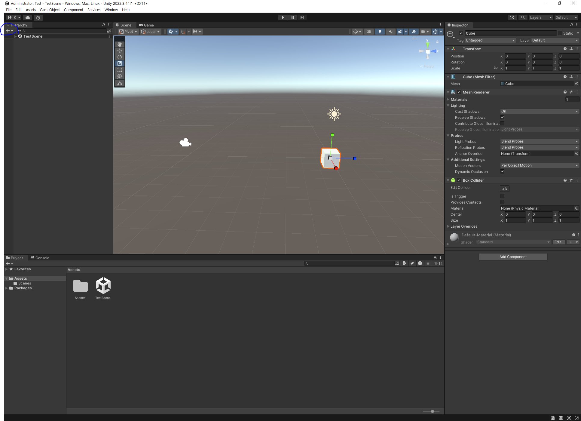Open the Layers dropdown in toolbar
The image size is (581, 421).
pos(540,17)
